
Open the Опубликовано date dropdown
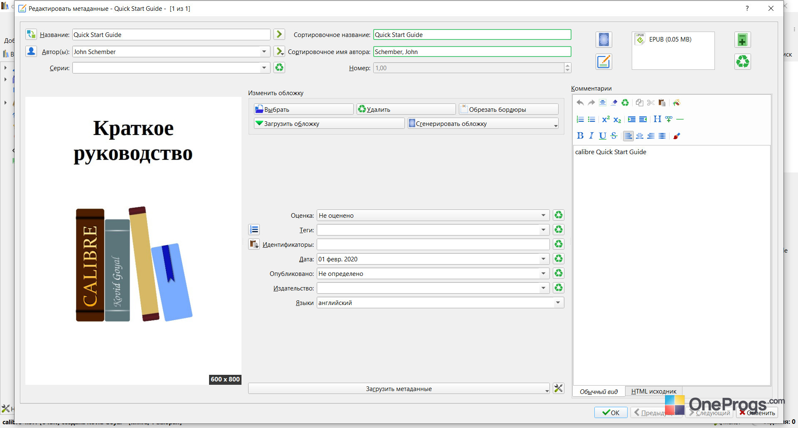543,273
